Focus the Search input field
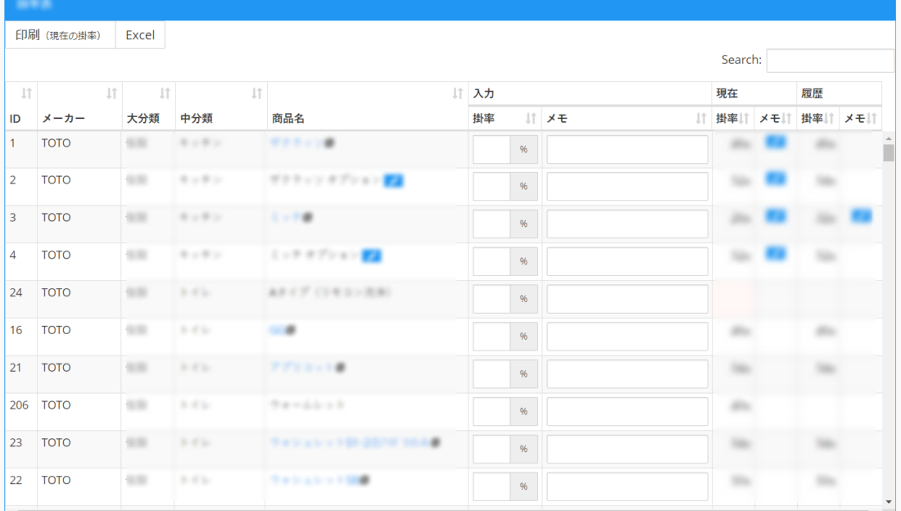This screenshot has height=511, width=901. [x=829, y=60]
